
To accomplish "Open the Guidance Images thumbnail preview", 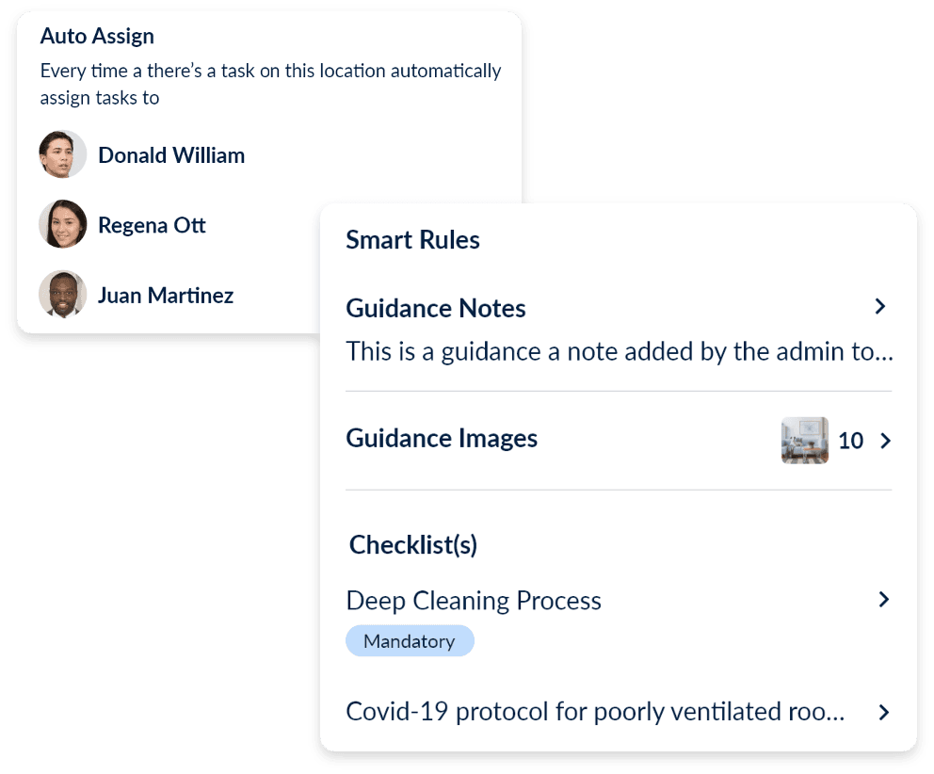I will point(805,440).
